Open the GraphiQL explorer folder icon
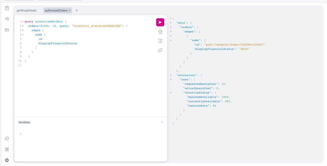Viewport: 327px width, 166px height. click(x=7, y=30)
